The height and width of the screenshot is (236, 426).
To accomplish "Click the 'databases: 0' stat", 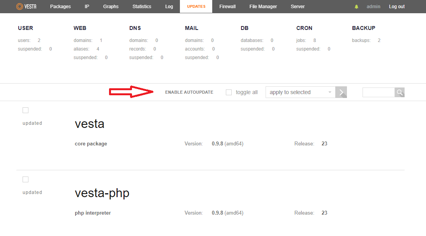I will (257, 40).
